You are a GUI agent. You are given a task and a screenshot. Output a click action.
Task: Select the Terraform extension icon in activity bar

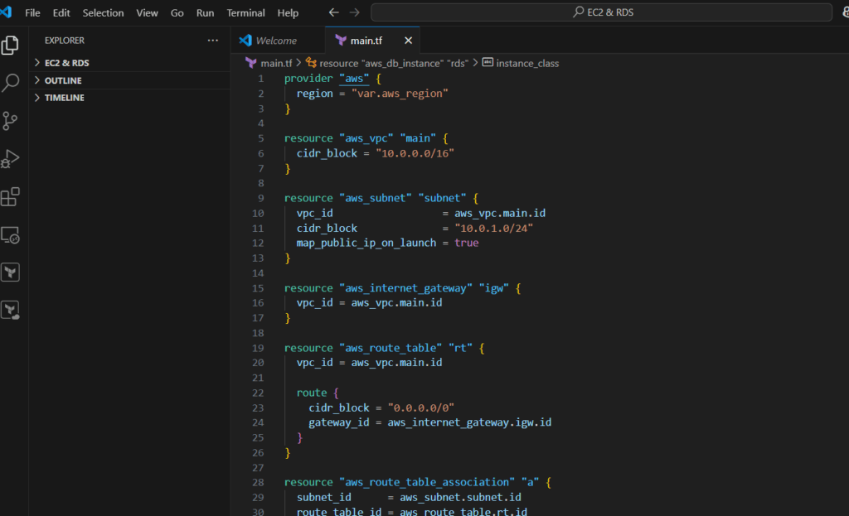[11, 272]
